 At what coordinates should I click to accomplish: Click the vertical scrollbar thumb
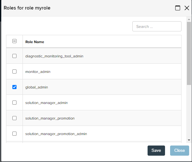coord(189,53)
